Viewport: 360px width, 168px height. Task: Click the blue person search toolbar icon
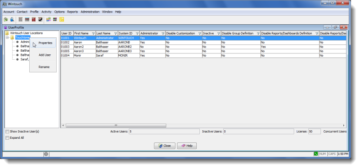pyautogui.click(x=12, y=20)
